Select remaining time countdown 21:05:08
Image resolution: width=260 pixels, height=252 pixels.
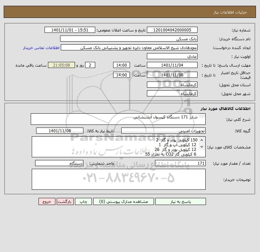(x=61, y=65)
